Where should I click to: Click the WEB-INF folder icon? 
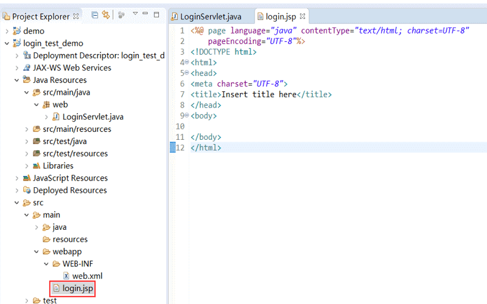pos(56,264)
